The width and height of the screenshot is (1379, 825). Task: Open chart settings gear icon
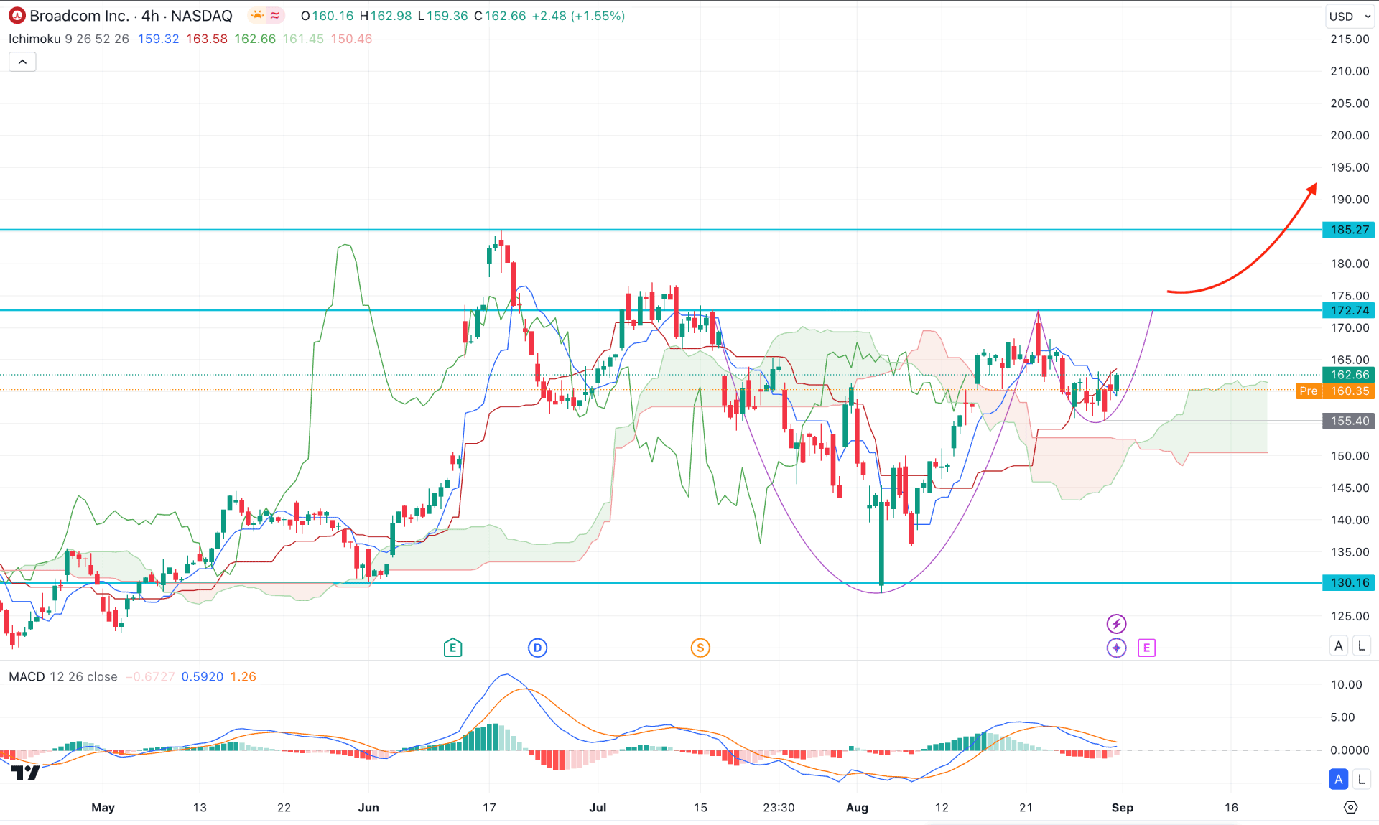tap(1350, 807)
